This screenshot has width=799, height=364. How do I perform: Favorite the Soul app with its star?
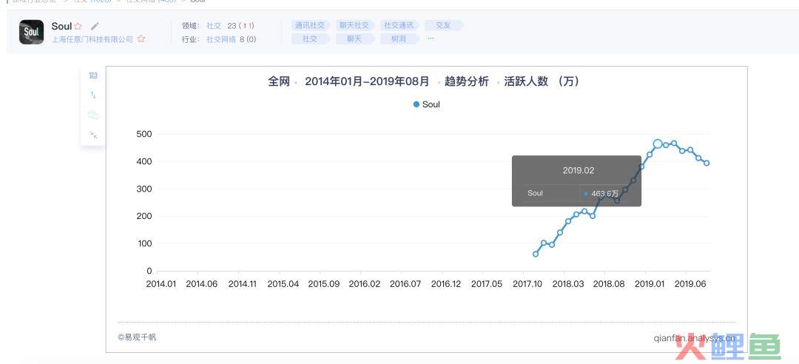pos(78,26)
